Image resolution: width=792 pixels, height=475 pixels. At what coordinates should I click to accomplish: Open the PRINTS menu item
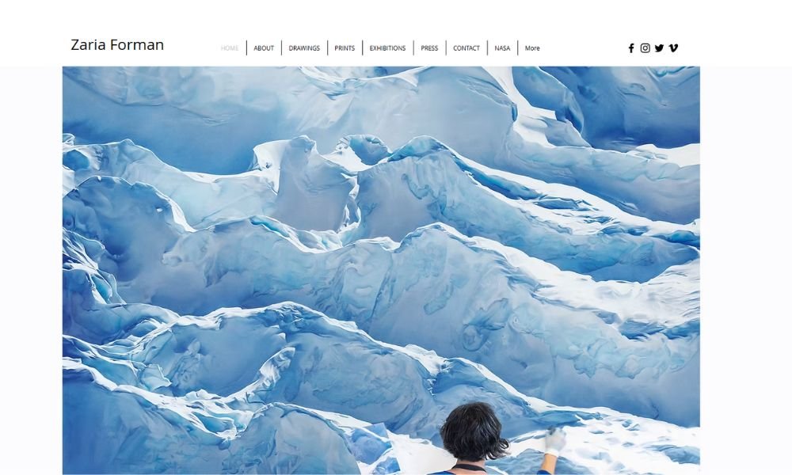pos(345,48)
